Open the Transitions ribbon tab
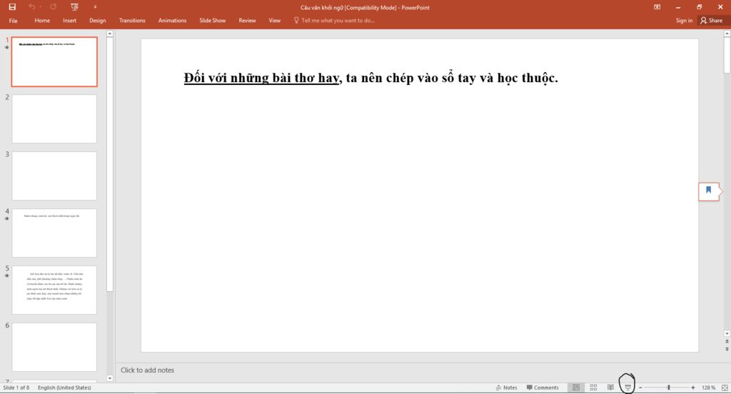 [132, 21]
